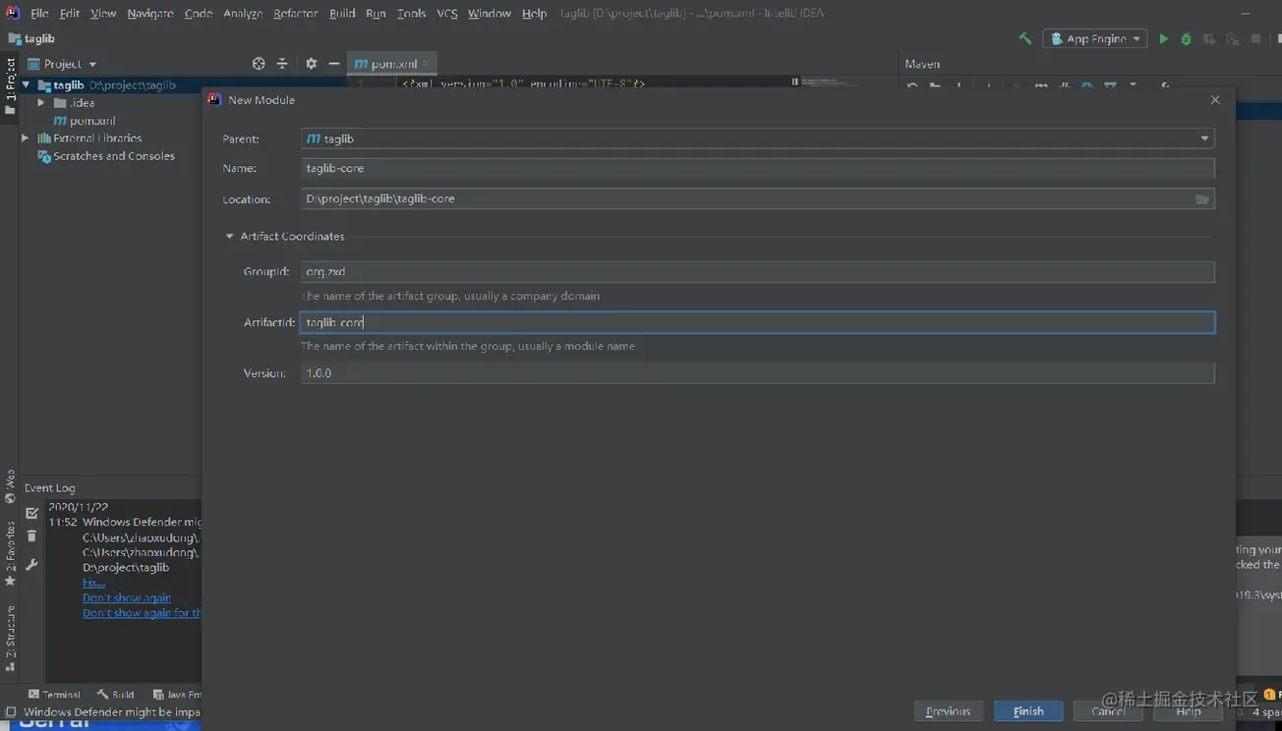
Task: Open the File menu
Action: pyautogui.click(x=39, y=14)
